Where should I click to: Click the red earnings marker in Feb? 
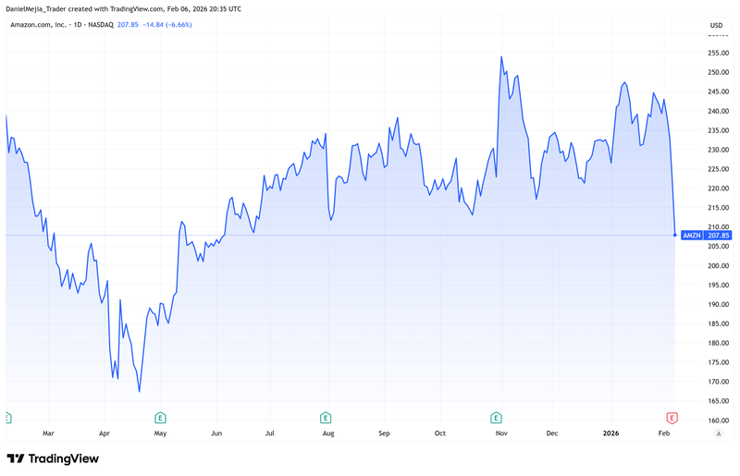(x=672, y=418)
